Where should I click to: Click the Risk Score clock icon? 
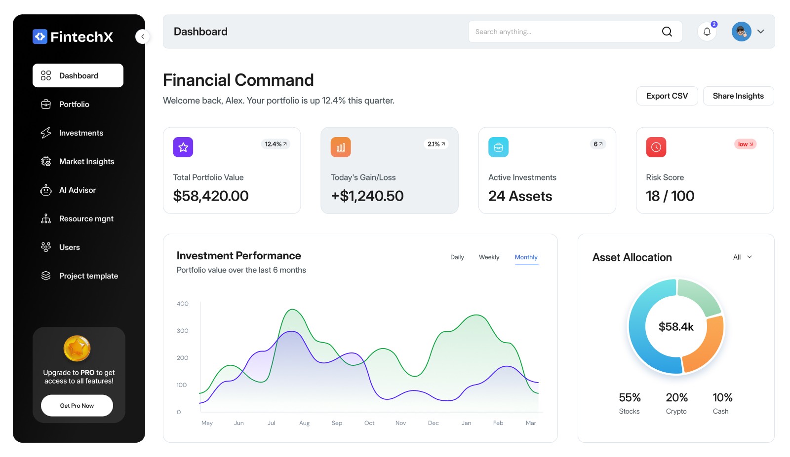(656, 146)
